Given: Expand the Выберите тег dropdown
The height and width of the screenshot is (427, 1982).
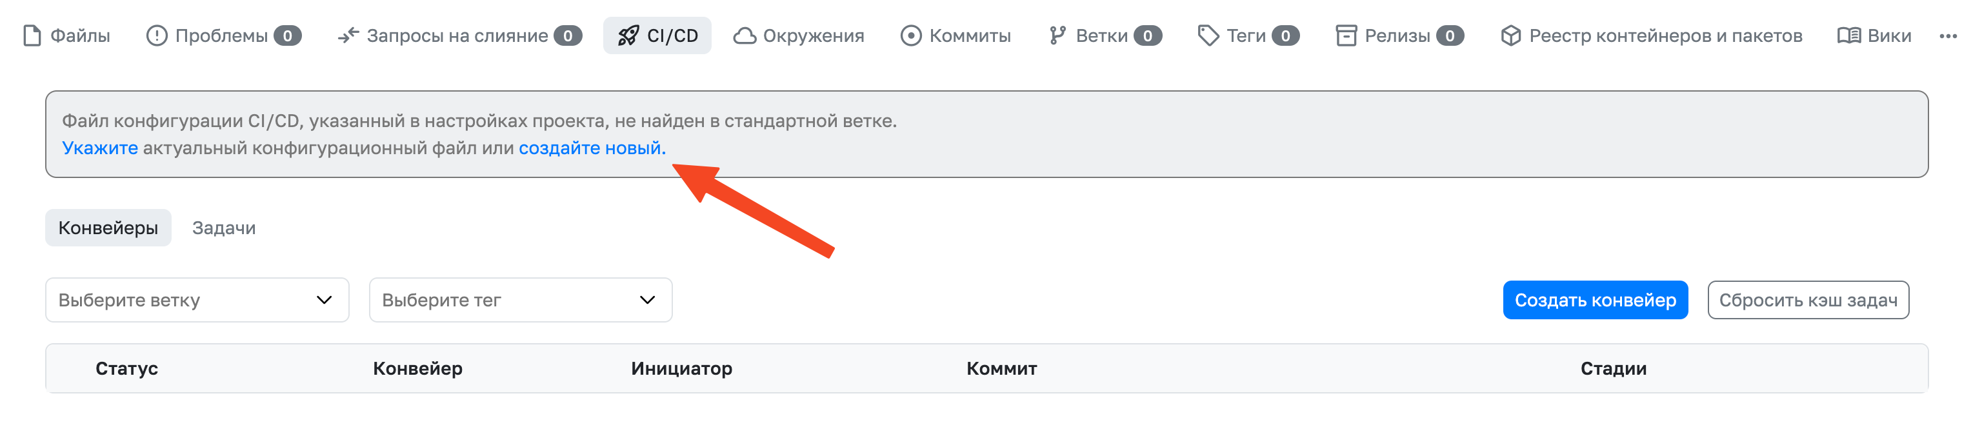Looking at the screenshot, I should (521, 300).
